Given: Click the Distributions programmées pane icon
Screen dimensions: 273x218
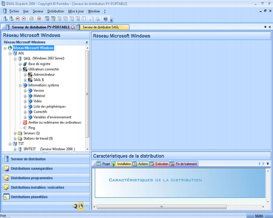Looking at the screenshot, I should (x=6, y=178).
